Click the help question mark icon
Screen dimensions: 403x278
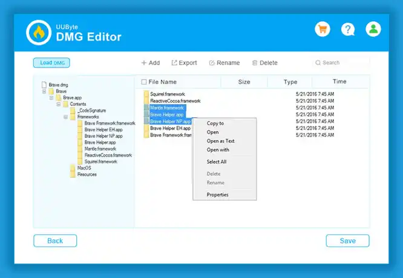click(348, 29)
